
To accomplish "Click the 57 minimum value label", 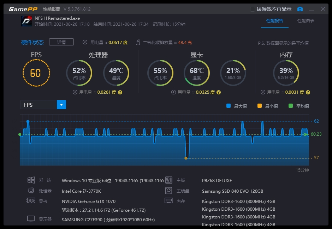I will pyautogui.click(x=316, y=158).
